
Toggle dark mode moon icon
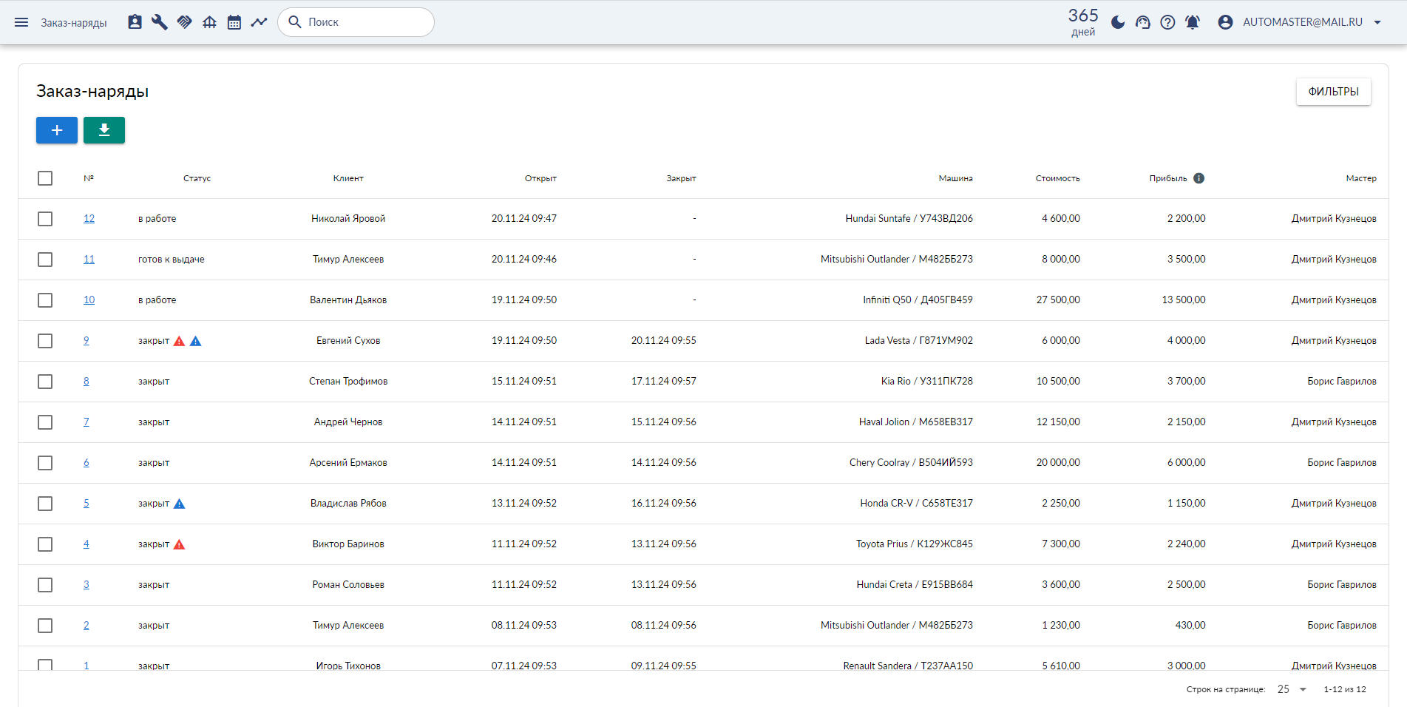[1118, 22]
